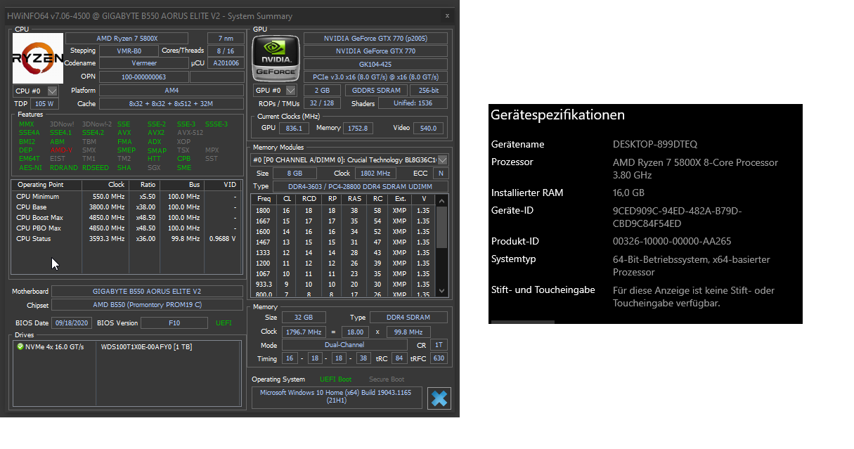Click the GDDR5 SDRAM memory type field
854x449 pixels.
pos(376,91)
